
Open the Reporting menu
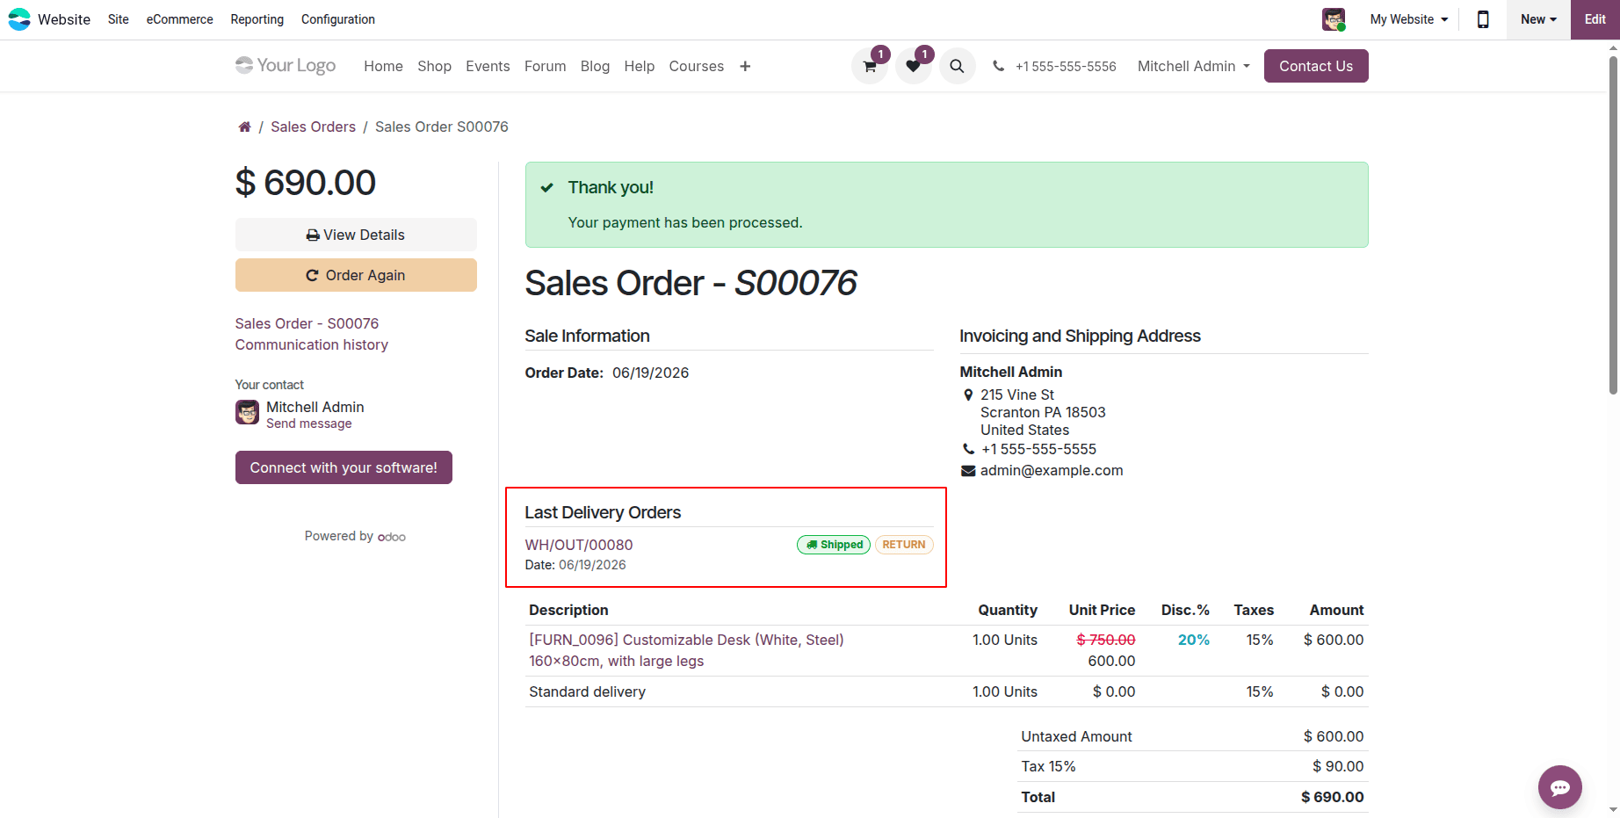click(x=257, y=19)
